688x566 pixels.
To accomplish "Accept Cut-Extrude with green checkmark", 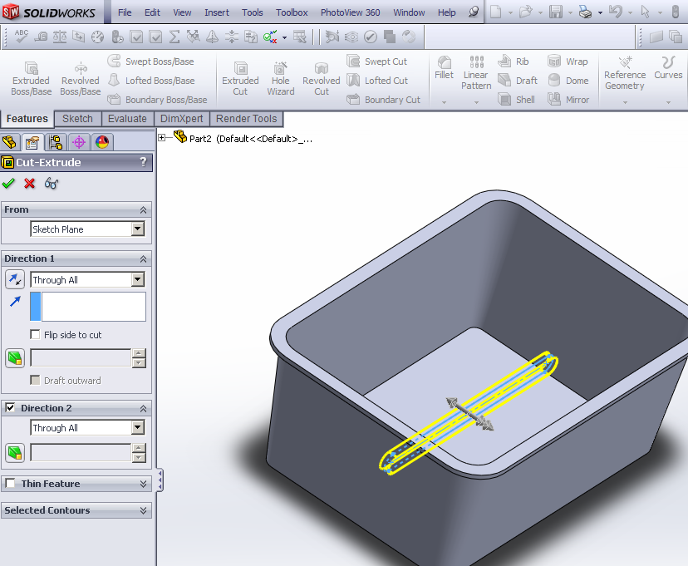I will pyautogui.click(x=8, y=183).
